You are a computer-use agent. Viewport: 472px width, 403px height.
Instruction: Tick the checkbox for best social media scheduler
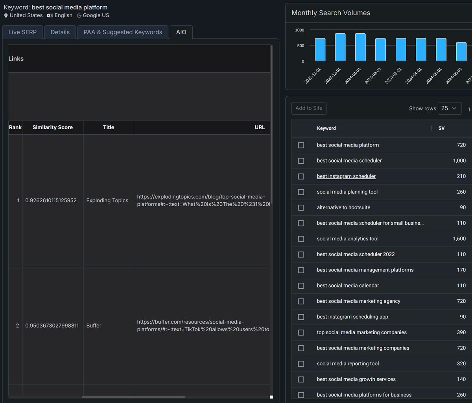301,161
